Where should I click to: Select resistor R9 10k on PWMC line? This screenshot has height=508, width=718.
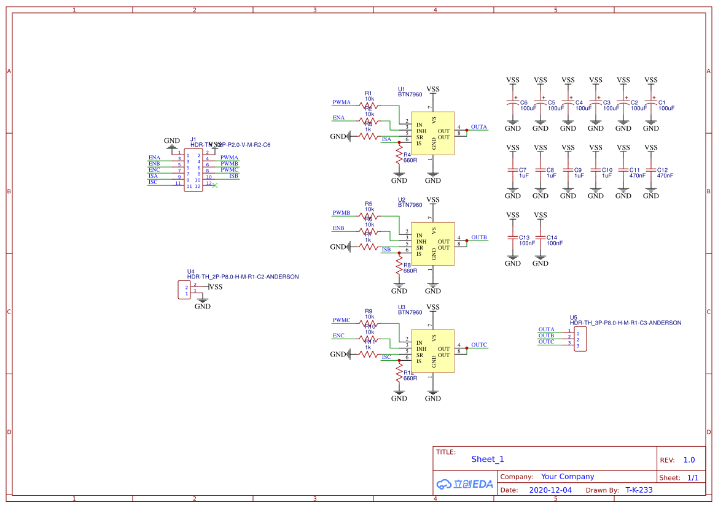click(x=369, y=324)
